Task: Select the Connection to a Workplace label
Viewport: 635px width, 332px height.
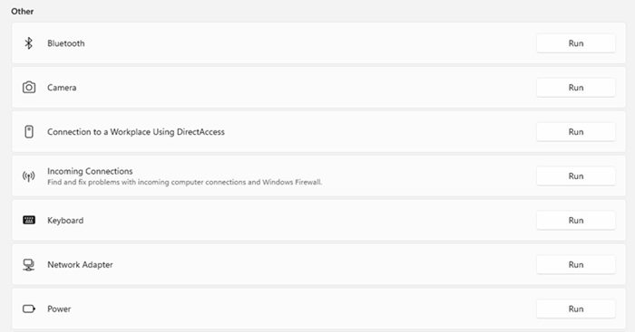Action: pos(136,132)
